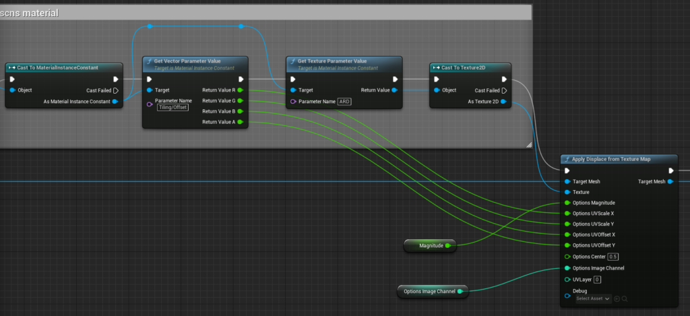Click the Options Center input pin
The image size is (690, 316).
tap(567, 257)
